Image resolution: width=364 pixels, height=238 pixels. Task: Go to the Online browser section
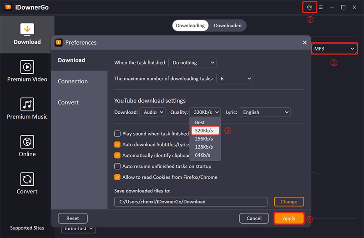(x=27, y=146)
